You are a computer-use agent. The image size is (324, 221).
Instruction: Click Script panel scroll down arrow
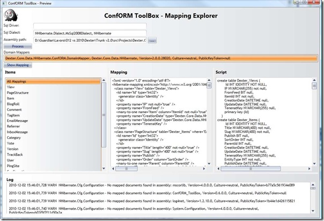[314, 164]
